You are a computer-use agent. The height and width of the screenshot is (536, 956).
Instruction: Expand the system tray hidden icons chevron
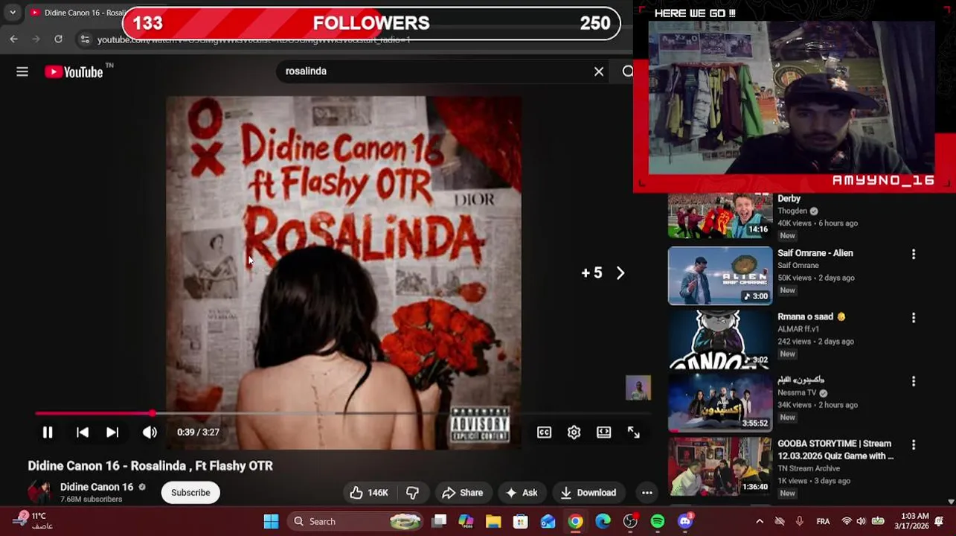pyautogui.click(x=759, y=522)
